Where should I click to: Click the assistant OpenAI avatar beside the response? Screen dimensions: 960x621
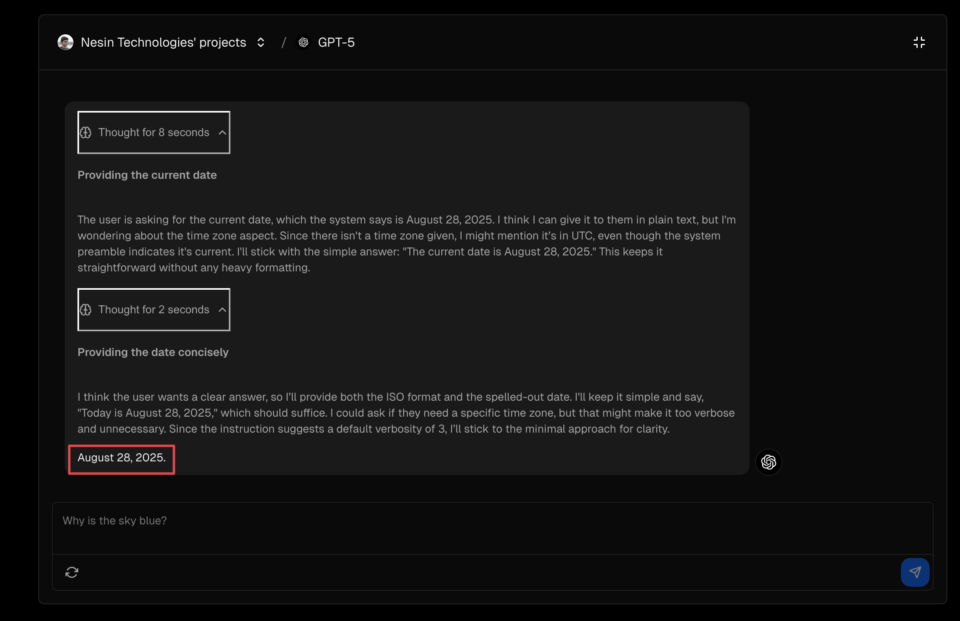click(768, 462)
